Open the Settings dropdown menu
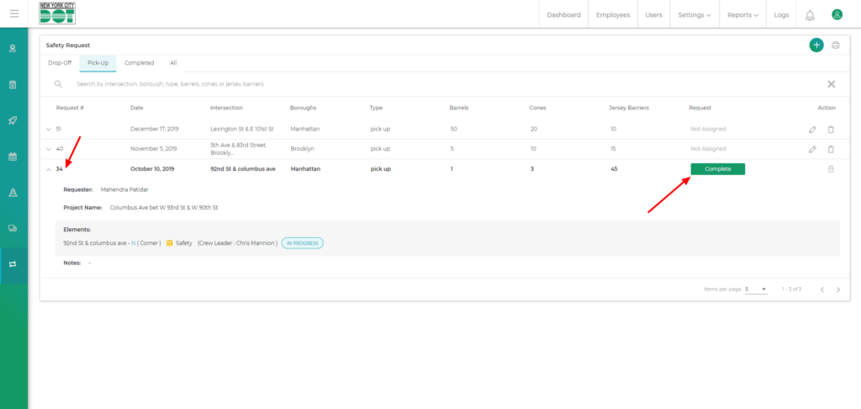The height and width of the screenshot is (409, 861). tap(695, 15)
